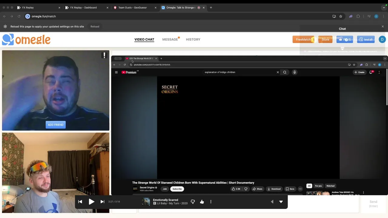Viewport: 388px width, 218px height.
Task: Play the Emotionally Scarred track
Action: pyautogui.click(x=91, y=202)
